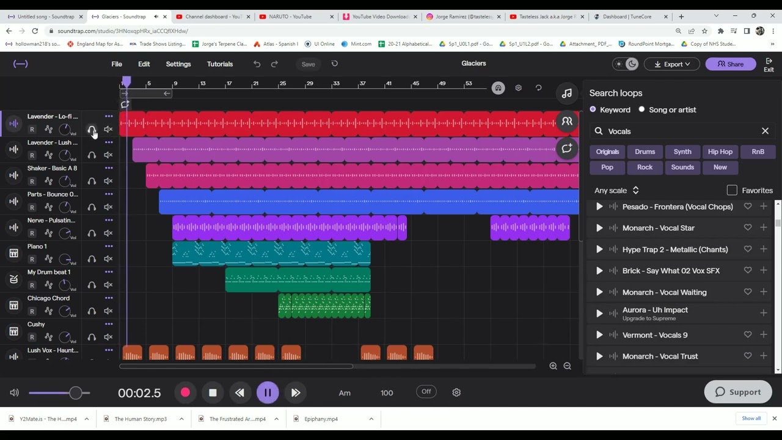Zoom in on the timeline

pyautogui.click(x=553, y=366)
